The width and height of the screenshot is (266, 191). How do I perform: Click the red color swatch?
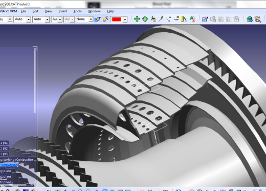tap(117, 19)
